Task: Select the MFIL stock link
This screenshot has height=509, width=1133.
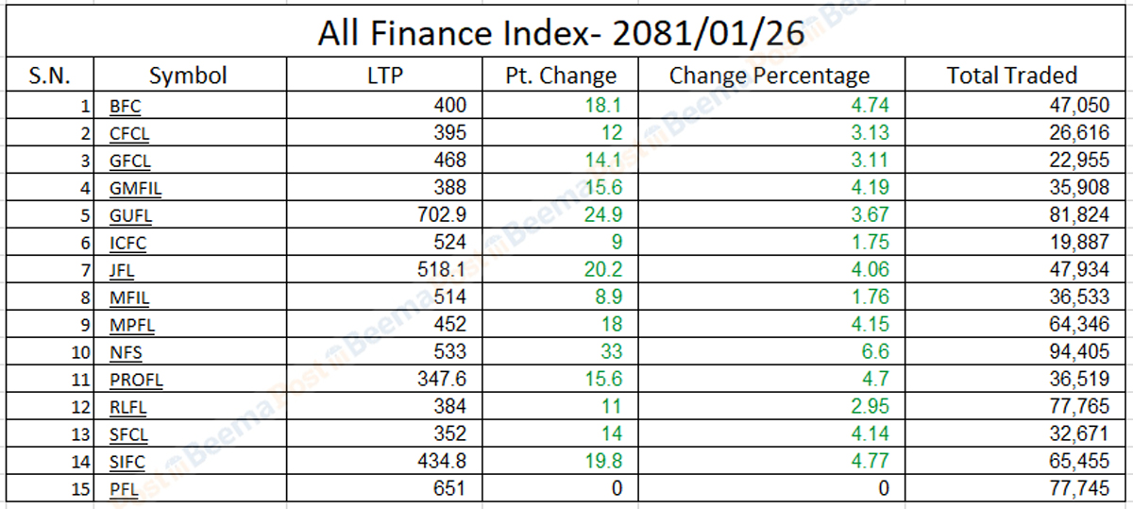Action: click(129, 298)
